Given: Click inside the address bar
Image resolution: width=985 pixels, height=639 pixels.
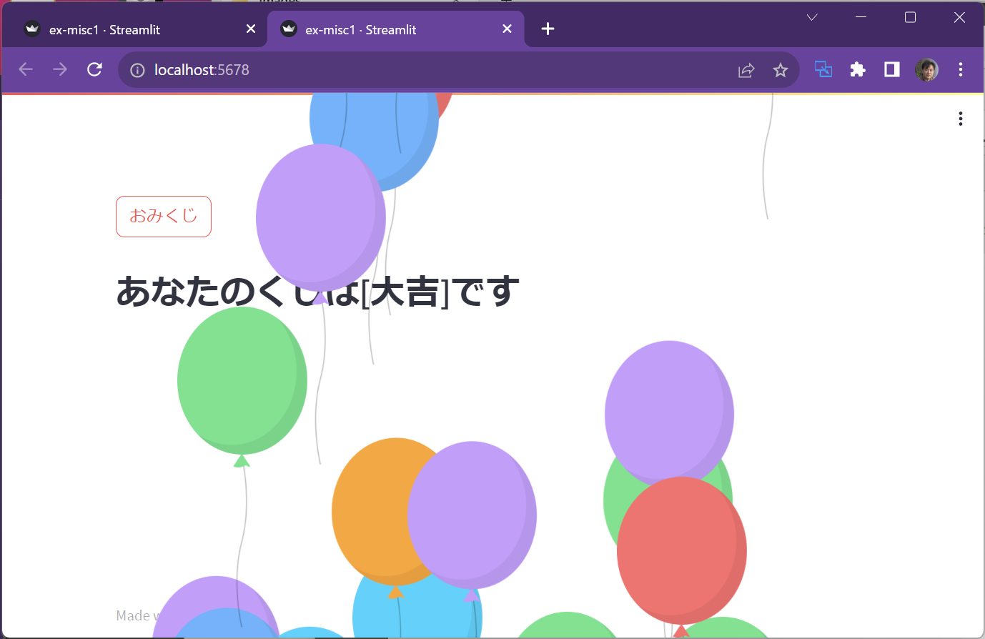Looking at the screenshot, I should tap(357, 69).
